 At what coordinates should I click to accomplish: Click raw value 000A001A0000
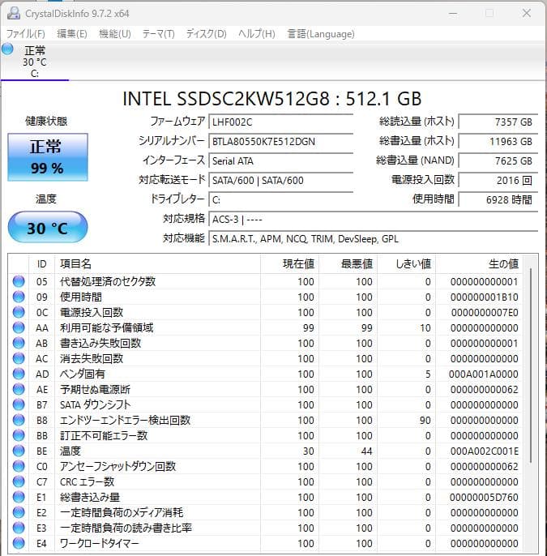tap(484, 374)
